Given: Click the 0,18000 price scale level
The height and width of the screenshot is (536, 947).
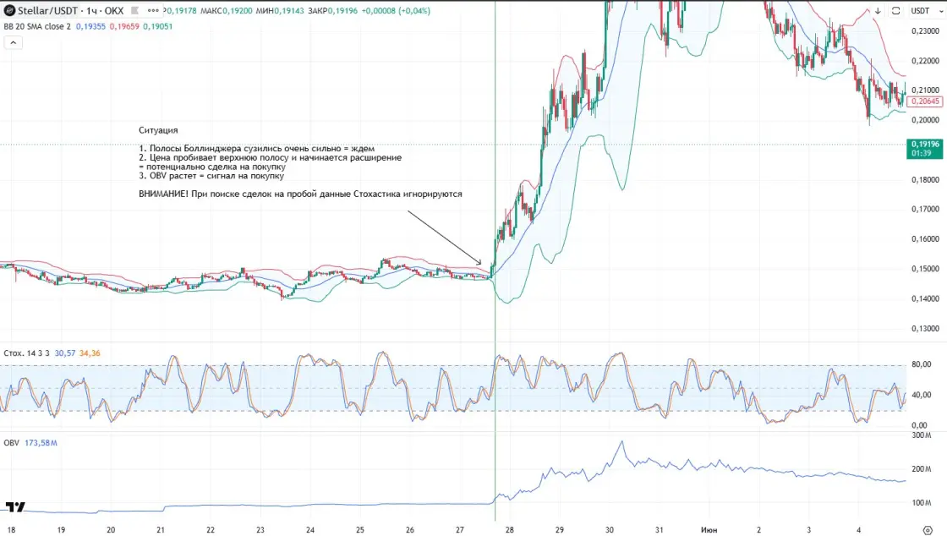Looking at the screenshot, I should point(925,180).
